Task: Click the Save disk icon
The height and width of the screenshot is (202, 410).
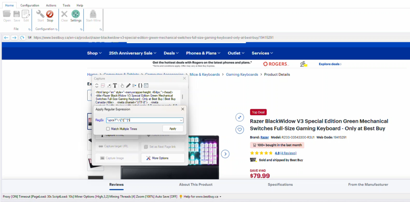Action: coord(16,14)
